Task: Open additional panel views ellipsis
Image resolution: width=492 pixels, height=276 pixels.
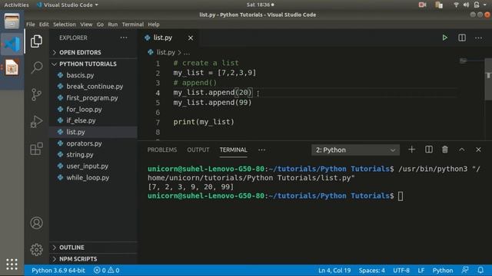Action: (261, 150)
